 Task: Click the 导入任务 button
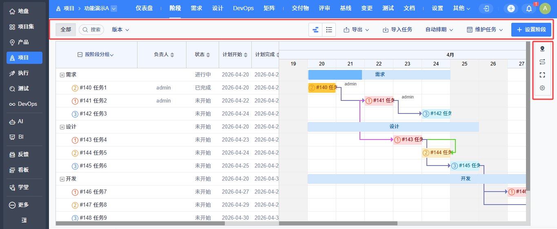pyautogui.click(x=397, y=30)
